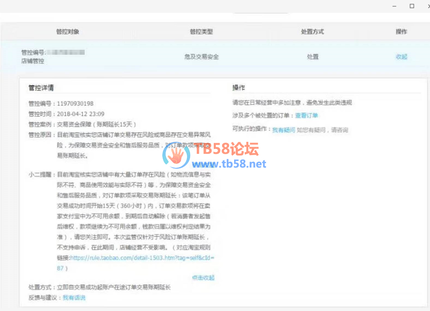Select the 管控类型 column header
Screen dimensions: 430x311
tap(201, 32)
